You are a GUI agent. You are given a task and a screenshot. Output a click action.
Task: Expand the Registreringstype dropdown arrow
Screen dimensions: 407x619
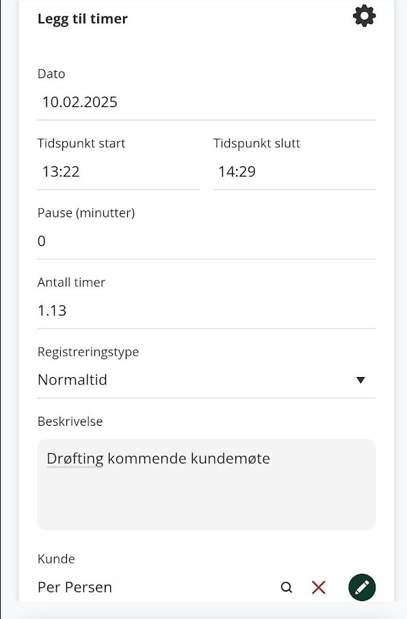tap(360, 380)
